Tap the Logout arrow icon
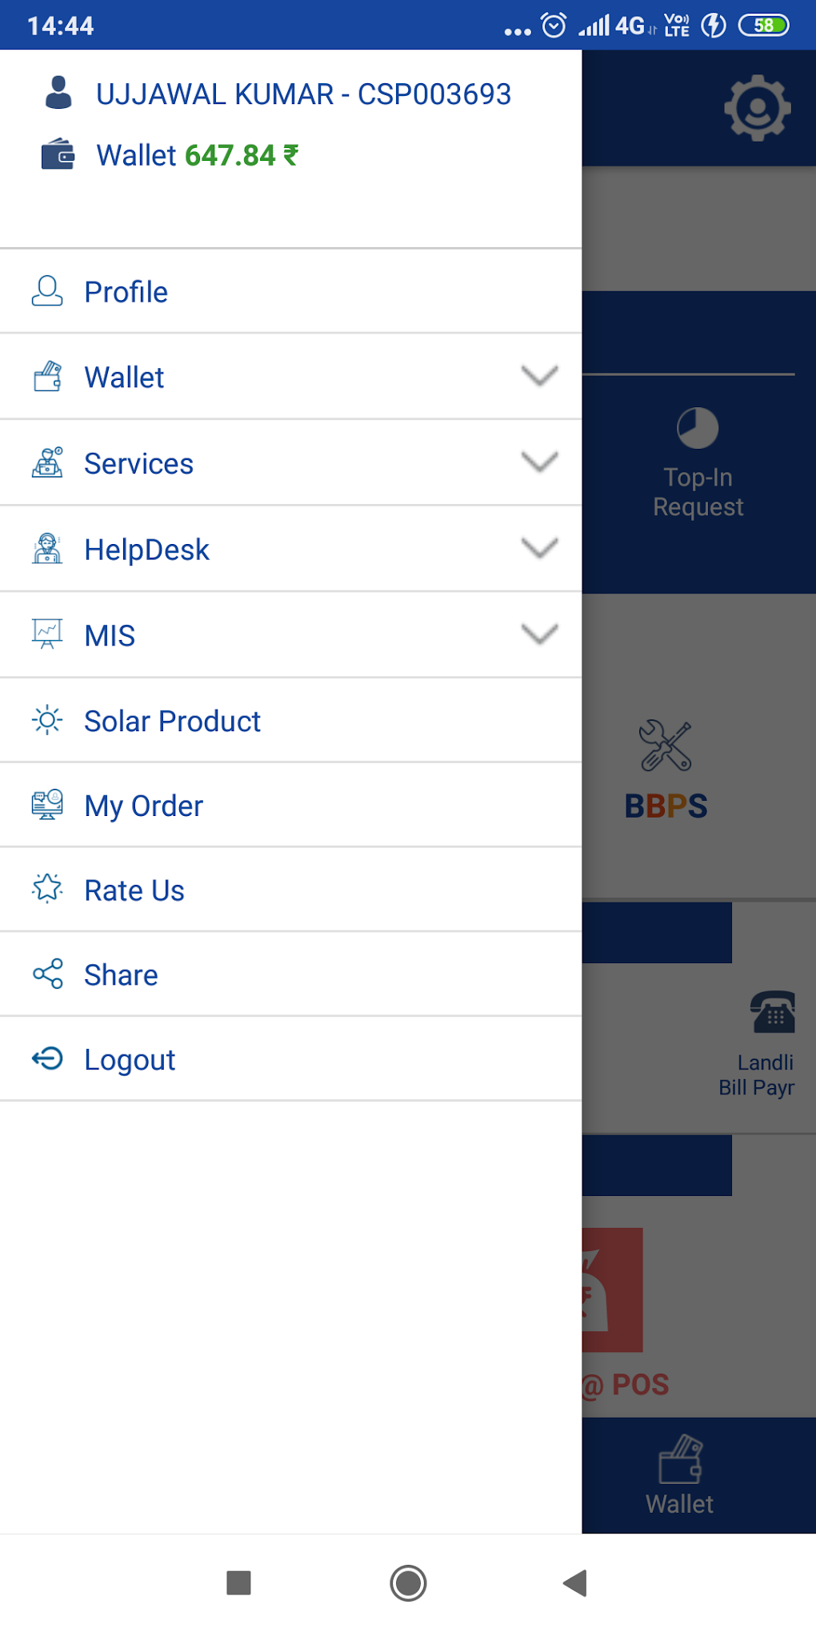 (47, 1058)
